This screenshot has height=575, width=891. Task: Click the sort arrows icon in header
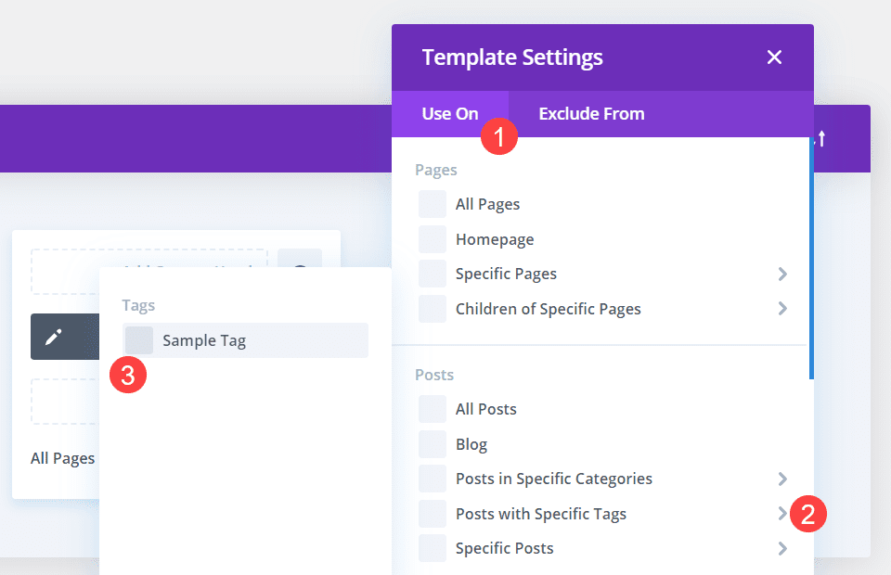(820, 139)
